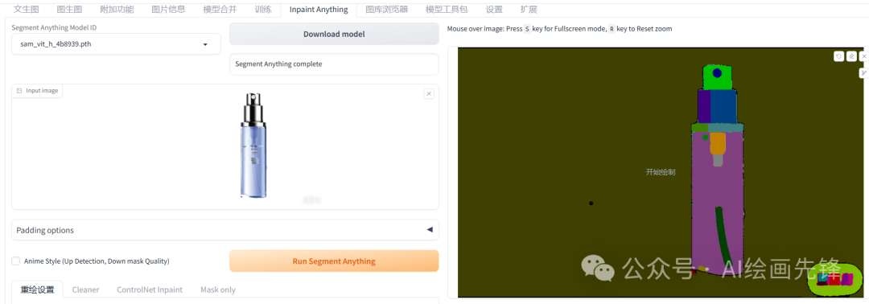Click the orange tube segment in bottle

click(x=718, y=142)
